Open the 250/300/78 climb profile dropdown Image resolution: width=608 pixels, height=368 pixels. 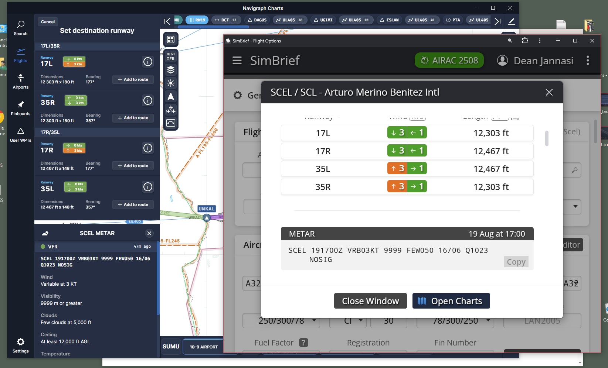coord(281,321)
